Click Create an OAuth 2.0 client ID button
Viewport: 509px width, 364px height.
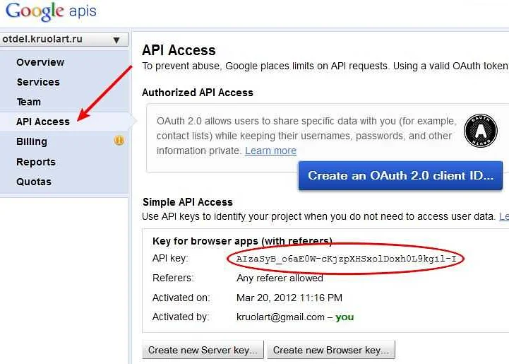tap(400, 175)
